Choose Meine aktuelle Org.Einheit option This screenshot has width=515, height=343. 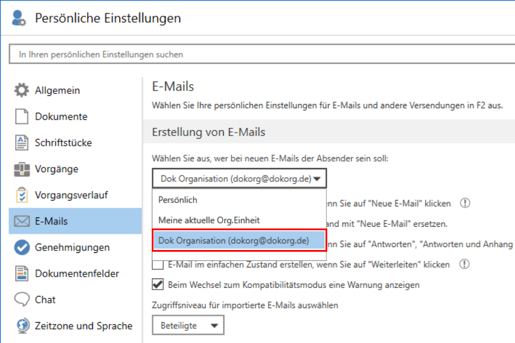click(x=209, y=220)
